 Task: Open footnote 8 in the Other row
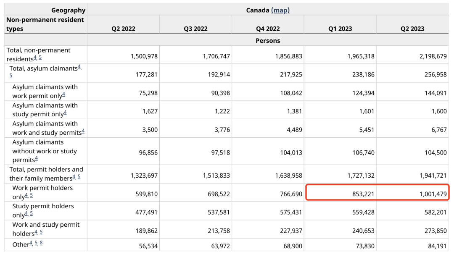click(41, 243)
